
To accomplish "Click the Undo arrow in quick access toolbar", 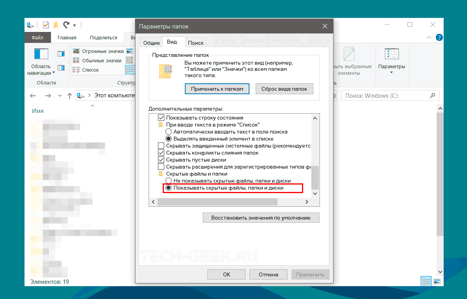I will [x=66, y=25].
